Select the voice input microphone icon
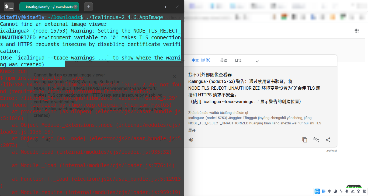368x196 pixels. point(347,191)
